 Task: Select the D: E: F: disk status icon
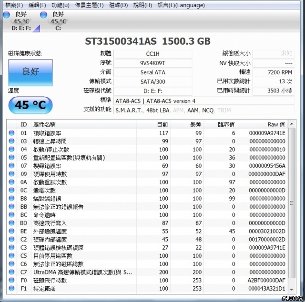click(21, 21)
